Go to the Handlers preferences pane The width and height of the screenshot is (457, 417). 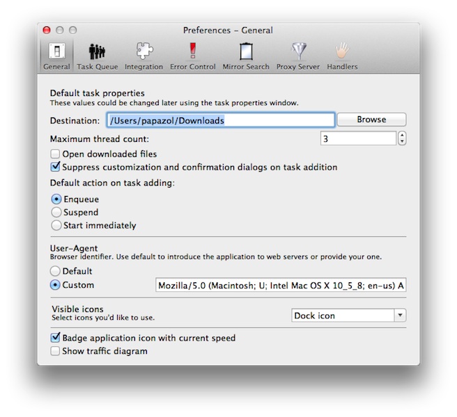[x=341, y=56]
